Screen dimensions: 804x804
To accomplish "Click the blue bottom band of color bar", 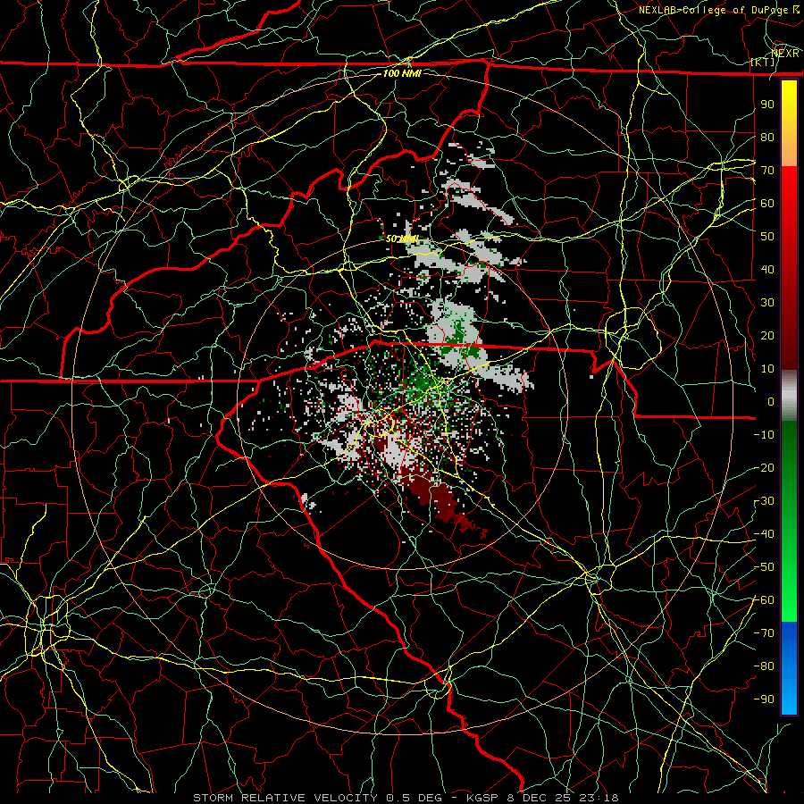I will coord(789,667).
